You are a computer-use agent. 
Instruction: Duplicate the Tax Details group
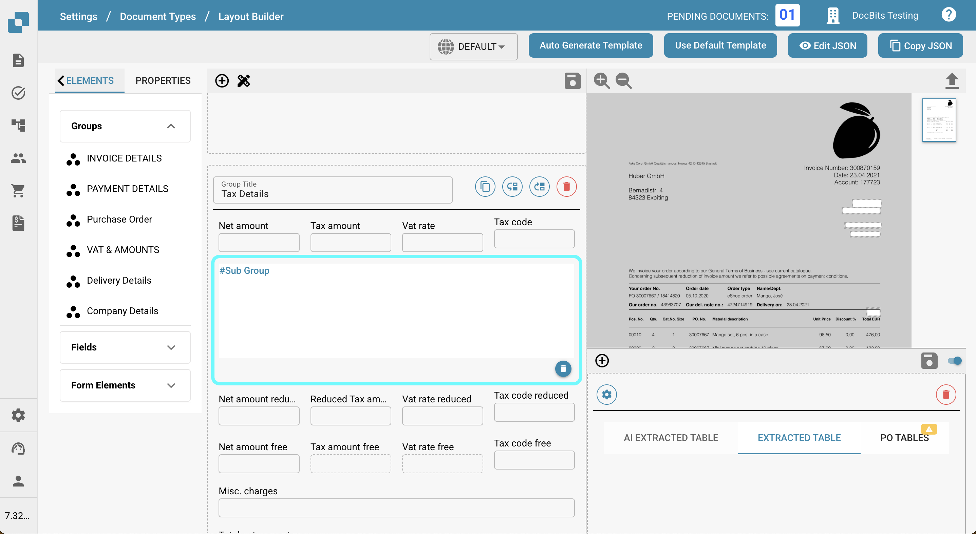click(x=485, y=187)
